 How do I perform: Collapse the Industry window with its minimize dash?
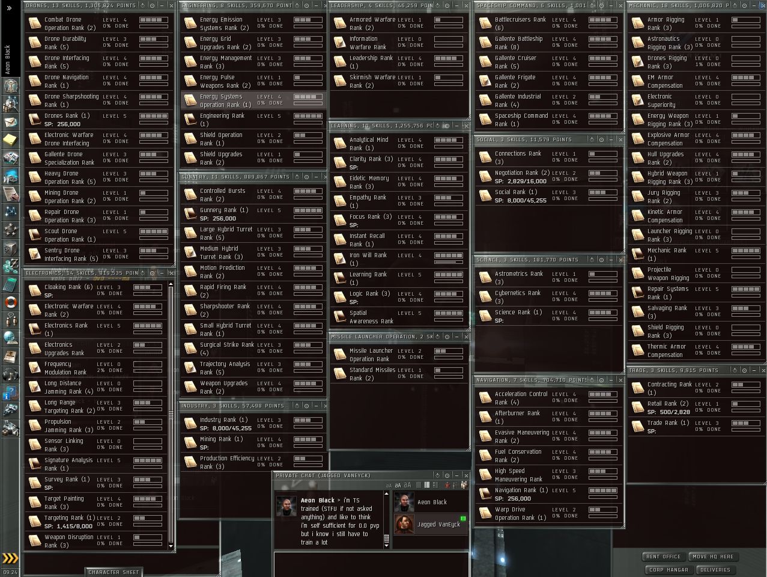coord(316,406)
